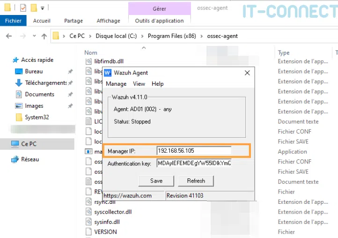Image resolution: width=338 pixels, height=238 pixels.
Task: Click the Accès rapide star icon
Action: [x=15, y=60]
